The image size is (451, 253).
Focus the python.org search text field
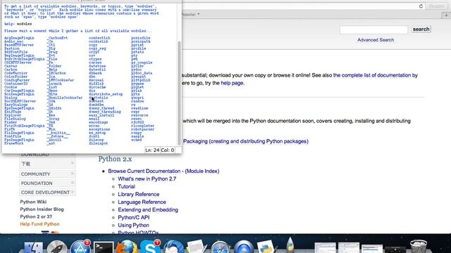point(373,30)
